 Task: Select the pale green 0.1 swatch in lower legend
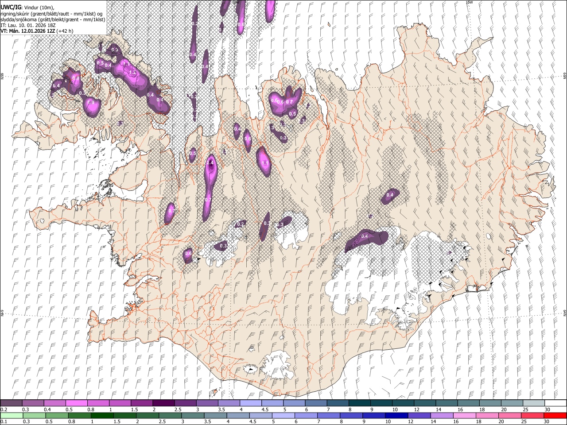[x=12, y=415]
